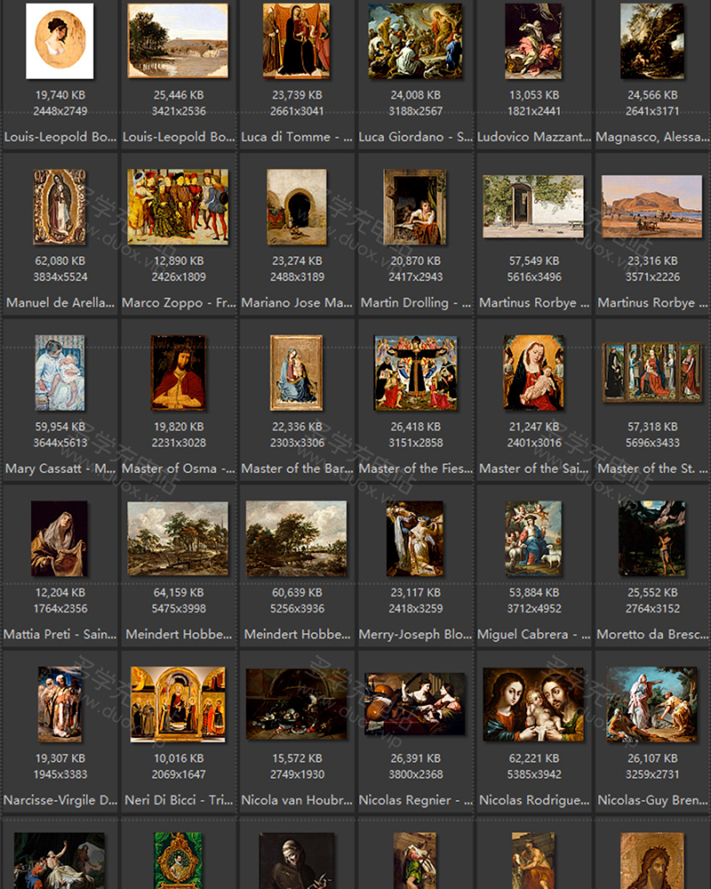711x889 pixels.
Task: Select the Mary Cassatt painting thumbnail
Action: pyautogui.click(x=60, y=372)
